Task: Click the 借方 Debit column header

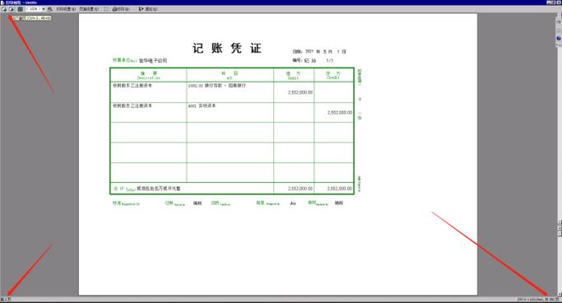Action: (x=293, y=75)
